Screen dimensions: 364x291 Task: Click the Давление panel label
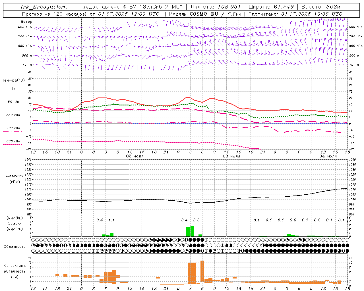(15, 176)
